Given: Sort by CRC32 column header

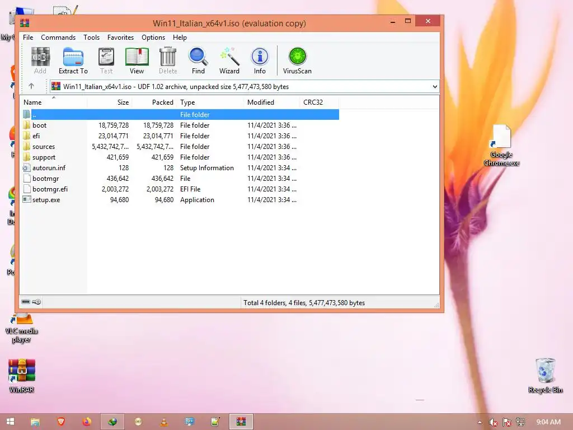Looking at the screenshot, I should (319, 102).
